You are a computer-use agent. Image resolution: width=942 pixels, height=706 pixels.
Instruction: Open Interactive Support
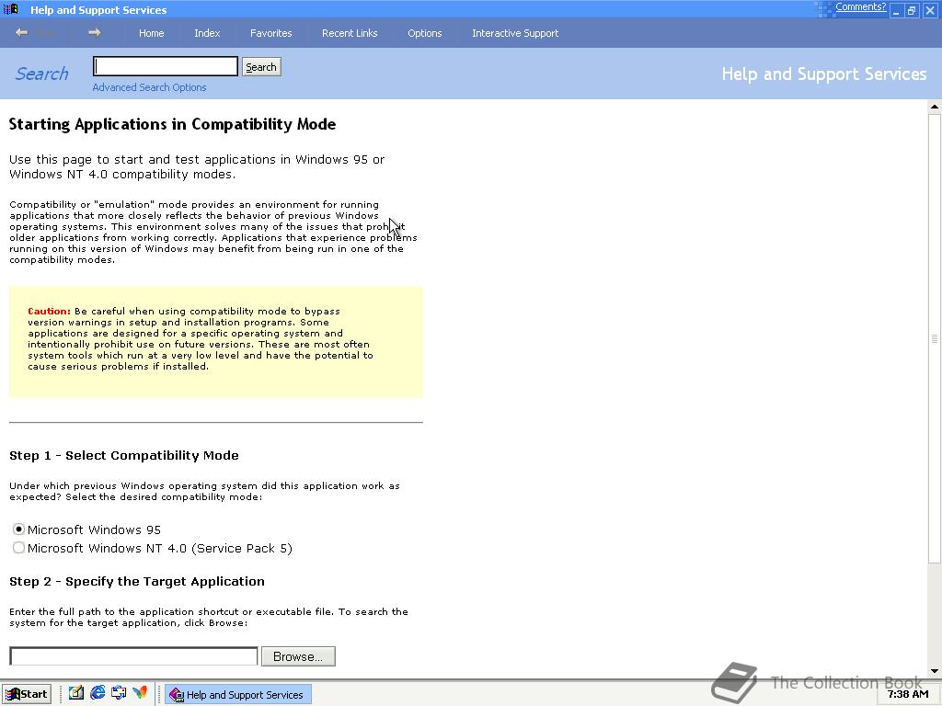tap(515, 33)
